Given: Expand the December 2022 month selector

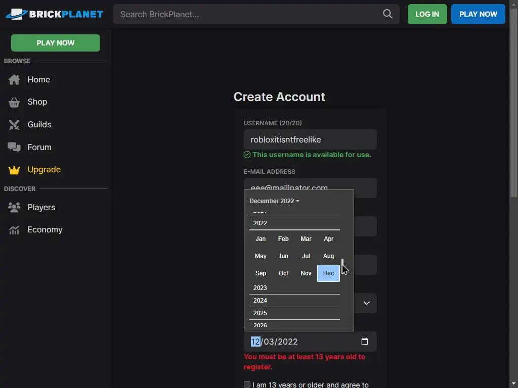Looking at the screenshot, I should tap(274, 201).
